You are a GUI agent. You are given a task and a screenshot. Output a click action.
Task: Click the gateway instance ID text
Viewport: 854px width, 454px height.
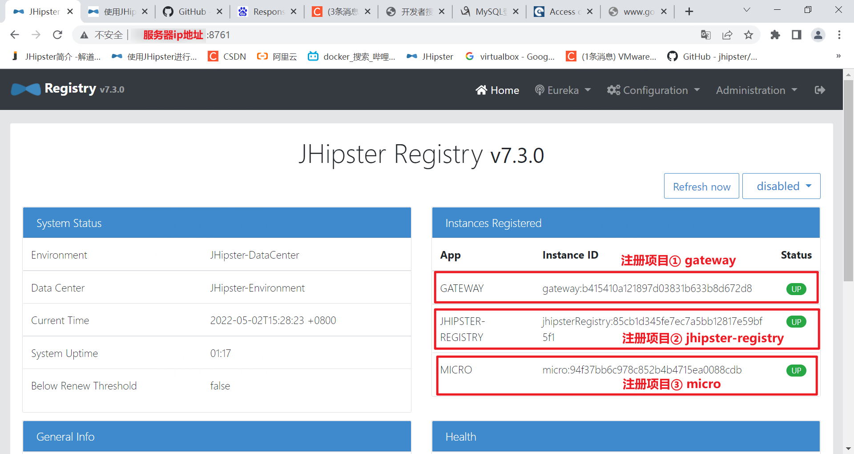(x=647, y=288)
